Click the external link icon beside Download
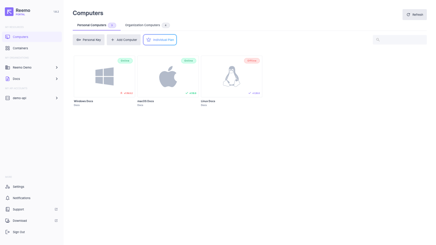The height and width of the screenshot is (245, 436). (x=56, y=221)
